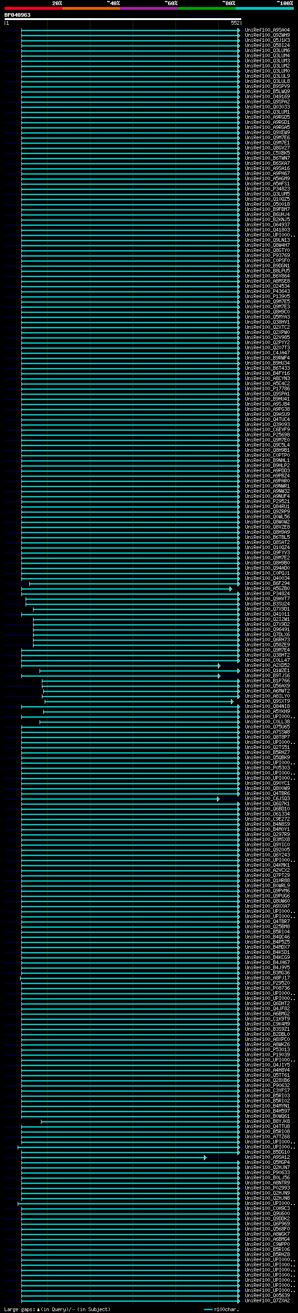The height and width of the screenshot is (1313, 298).
Task: Select the UniRef100_B3SU24 label
Action: [267, 604]
